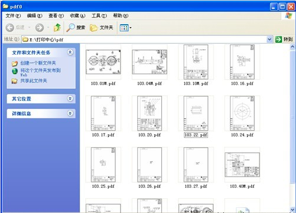This screenshot has width=296, height=213.
Task: Select thumbnail of 103.01M.pdf
Action: pyautogui.click(x=103, y=62)
